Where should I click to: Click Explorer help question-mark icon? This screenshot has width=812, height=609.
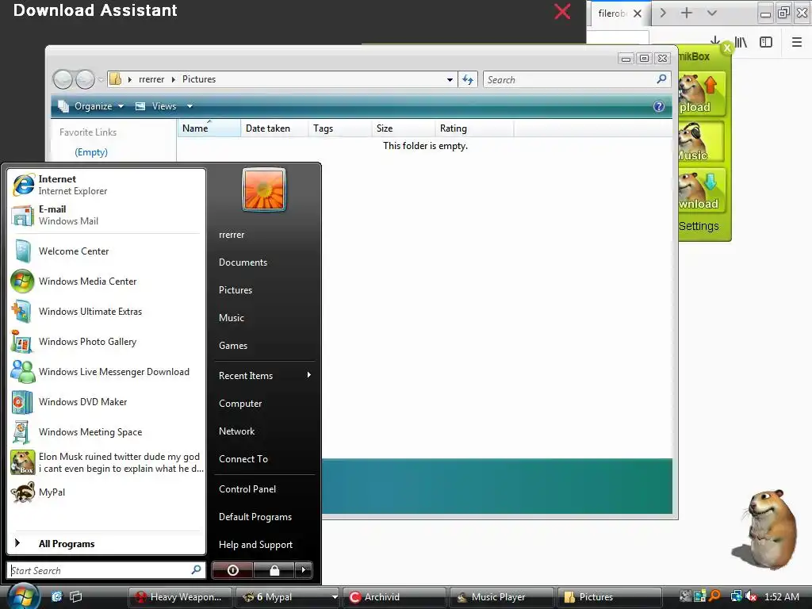pos(659,106)
